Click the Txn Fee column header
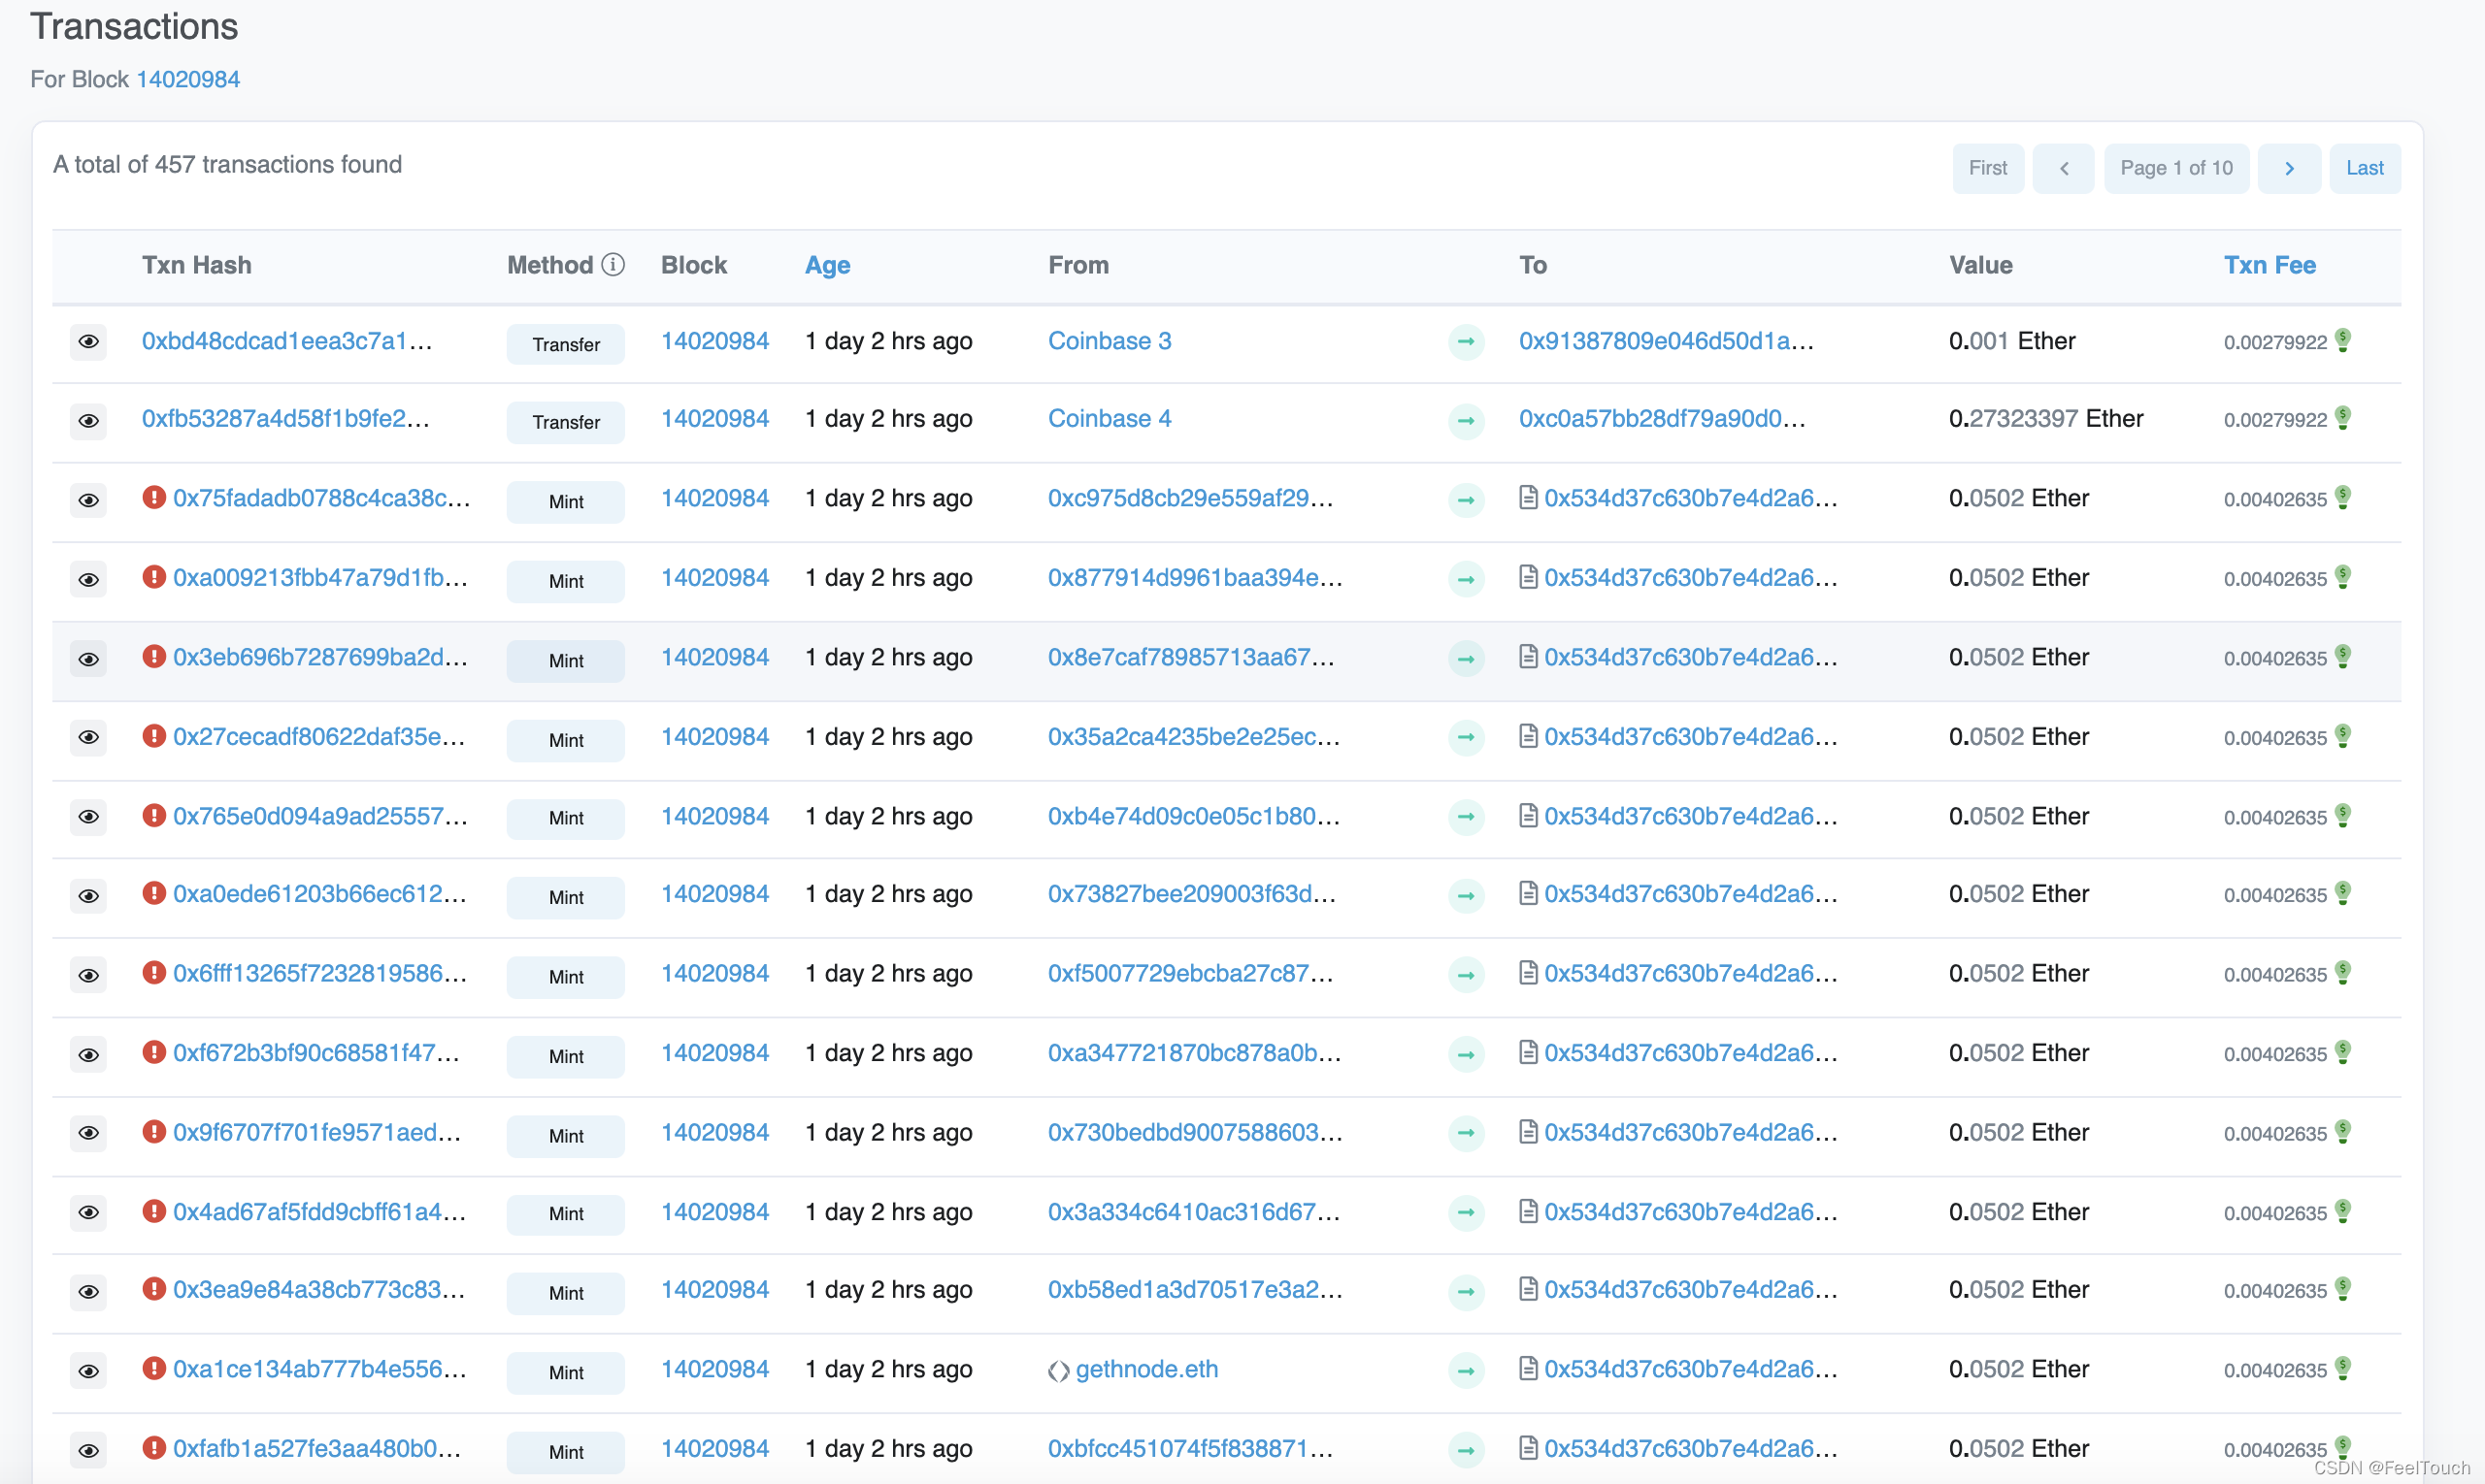 [2269, 265]
